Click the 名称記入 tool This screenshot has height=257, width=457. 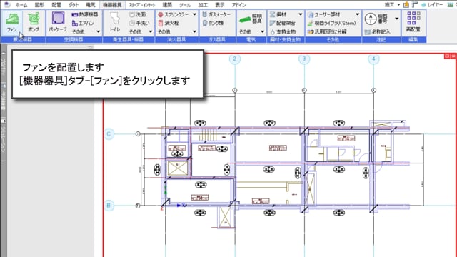pyautogui.click(x=378, y=31)
